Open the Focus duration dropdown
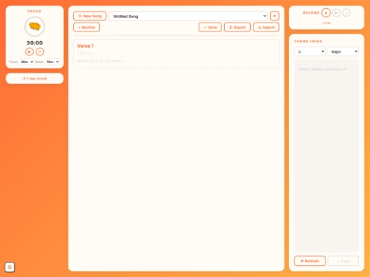The image size is (370, 277). [x=27, y=62]
